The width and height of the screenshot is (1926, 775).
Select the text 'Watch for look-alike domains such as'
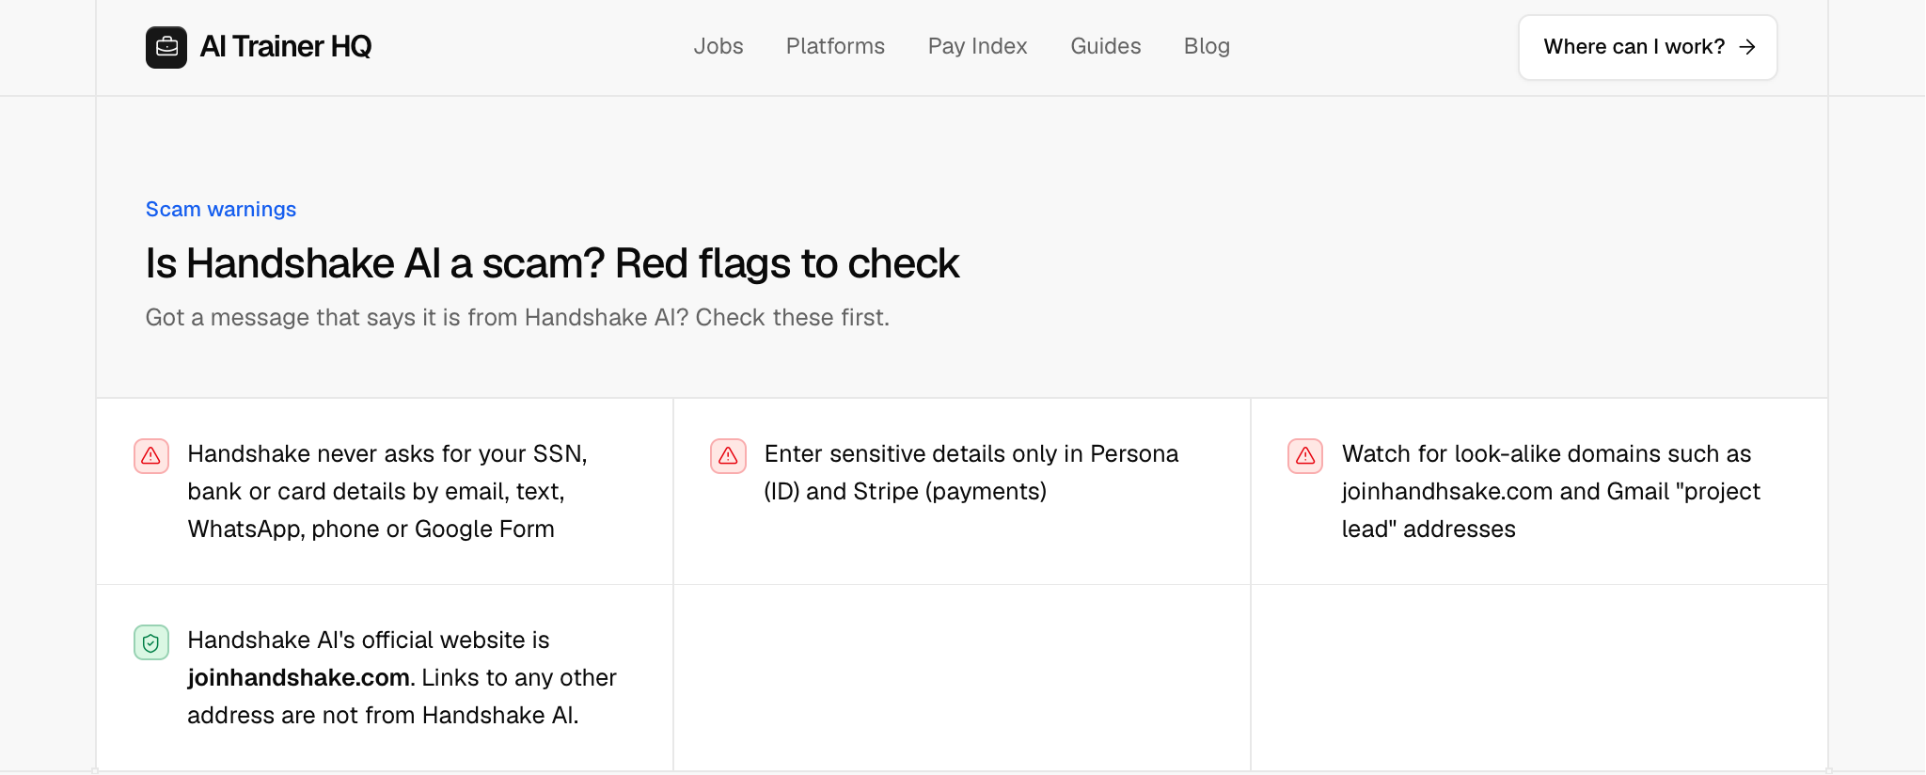(x=1547, y=454)
